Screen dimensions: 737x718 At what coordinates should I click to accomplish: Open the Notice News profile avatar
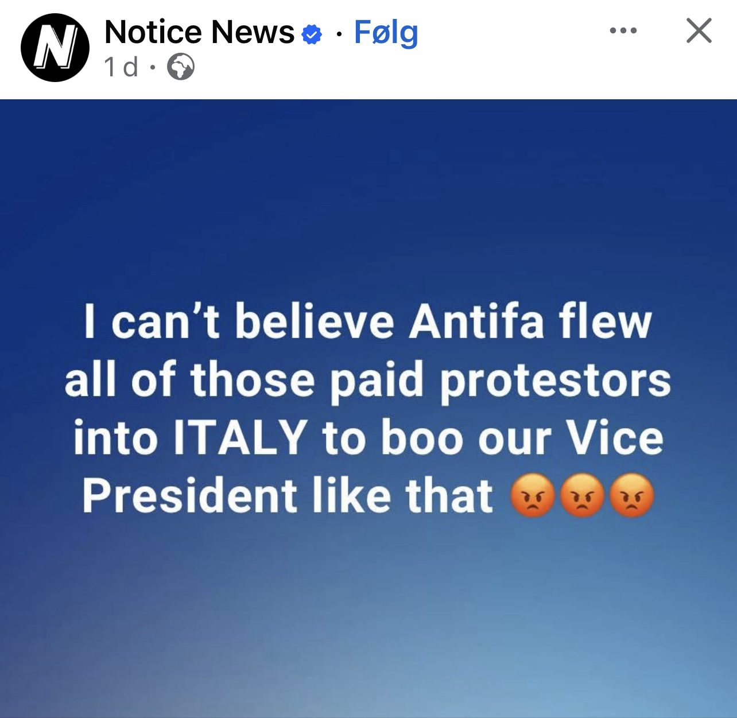coord(55,48)
